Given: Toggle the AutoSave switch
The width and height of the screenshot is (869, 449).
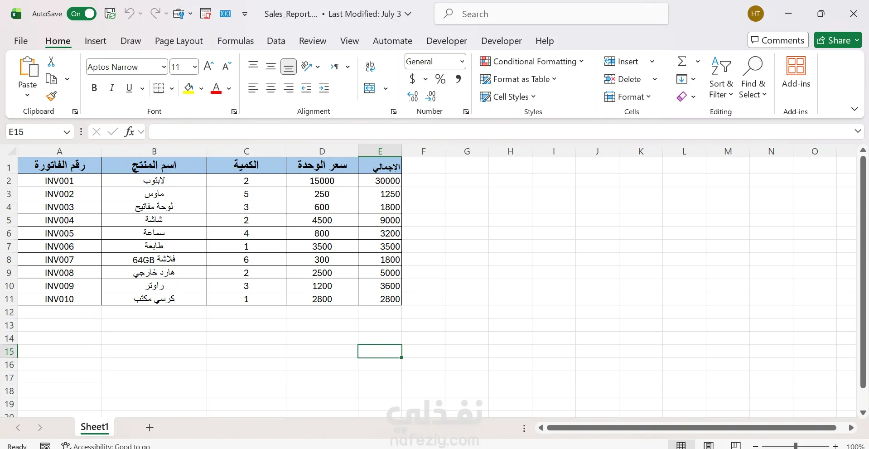Looking at the screenshot, I should pos(82,14).
